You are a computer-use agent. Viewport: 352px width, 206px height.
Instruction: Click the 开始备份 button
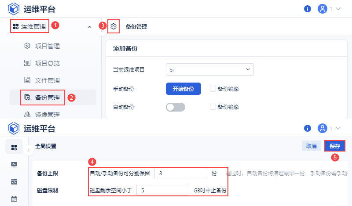pos(183,89)
